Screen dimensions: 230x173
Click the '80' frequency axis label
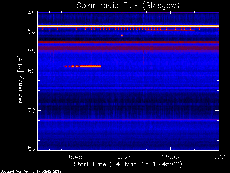point(32,148)
